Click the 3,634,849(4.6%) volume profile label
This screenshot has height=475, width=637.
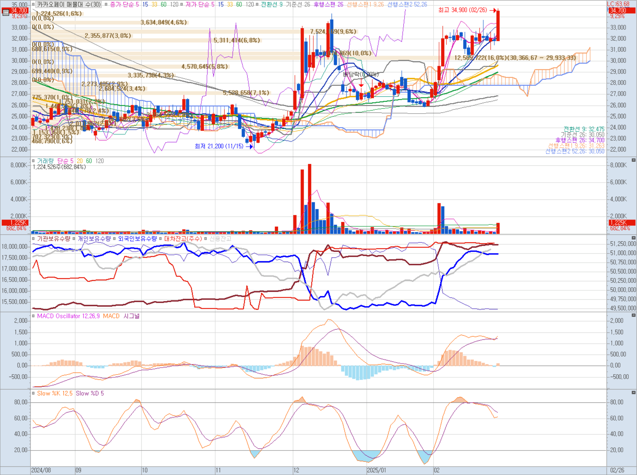pyautogui.click(x=164, y=22)
